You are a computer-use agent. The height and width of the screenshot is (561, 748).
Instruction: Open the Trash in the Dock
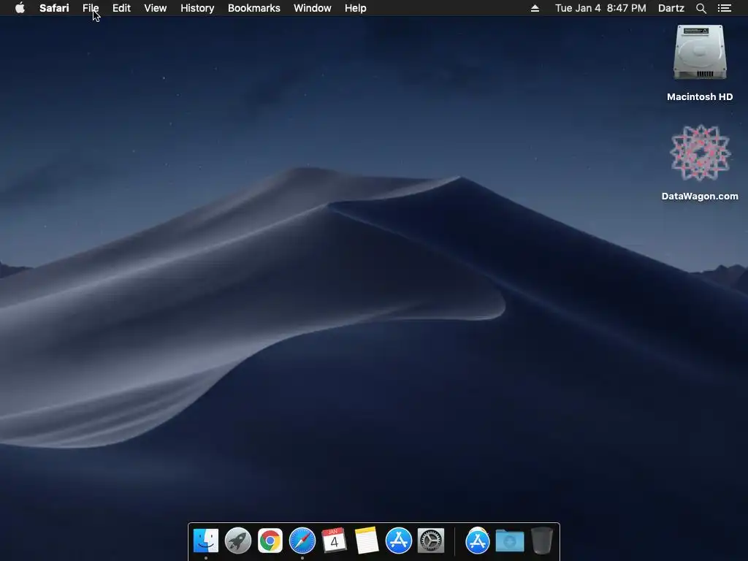542,541
